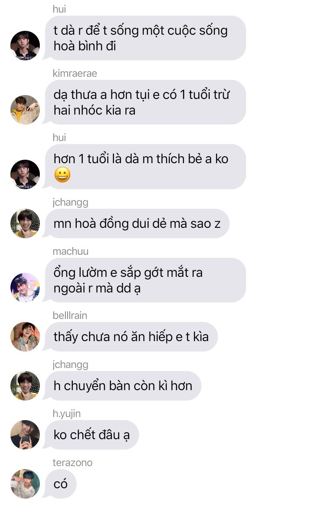Select the 'ổng lườm e sắp gớt' bubble
This screenshot has width=312, height=506.
(145, 280)
